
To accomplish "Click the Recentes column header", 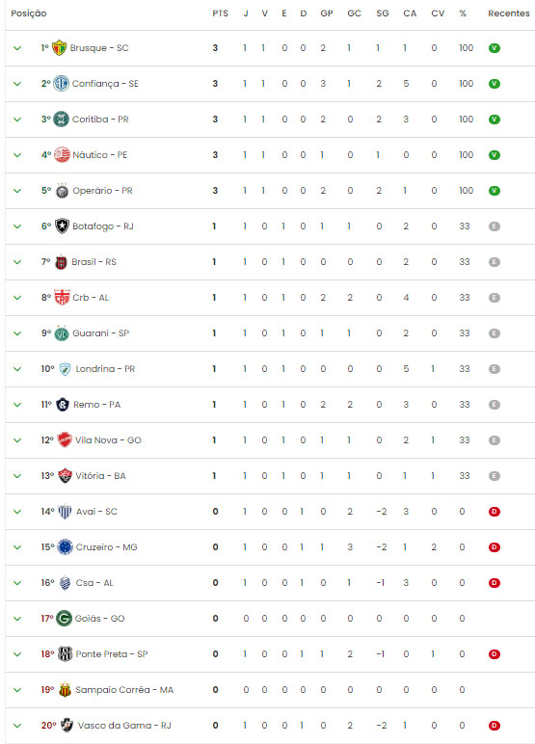I will (509, 13).
